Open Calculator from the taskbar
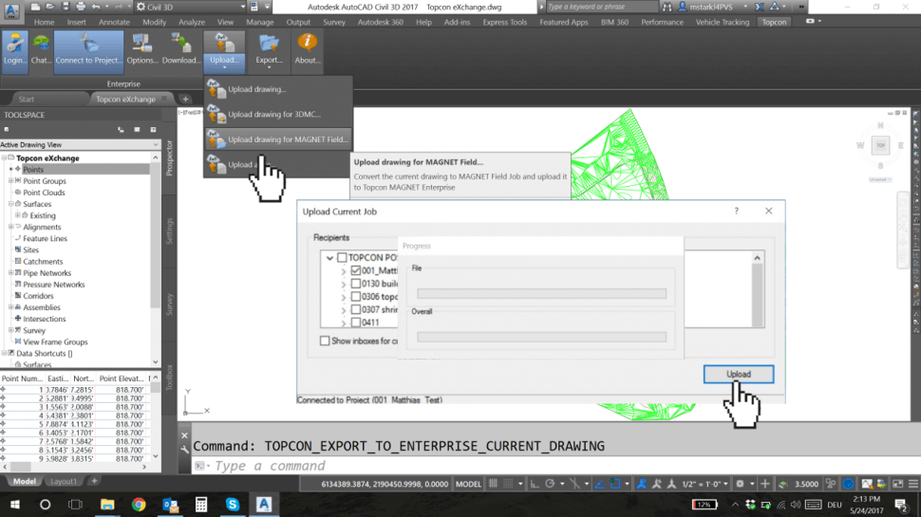 201,505
